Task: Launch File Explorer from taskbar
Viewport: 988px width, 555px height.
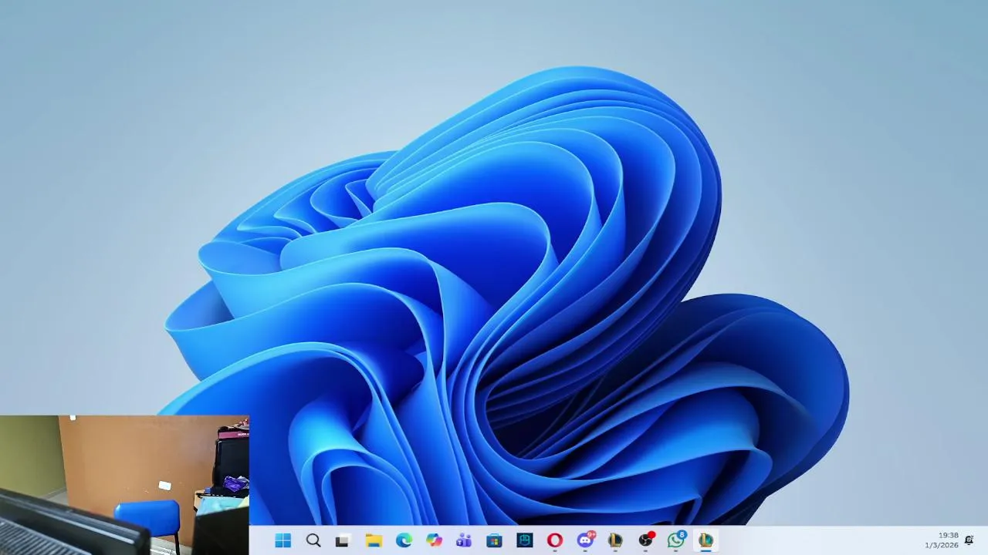Action: (374, 540)
